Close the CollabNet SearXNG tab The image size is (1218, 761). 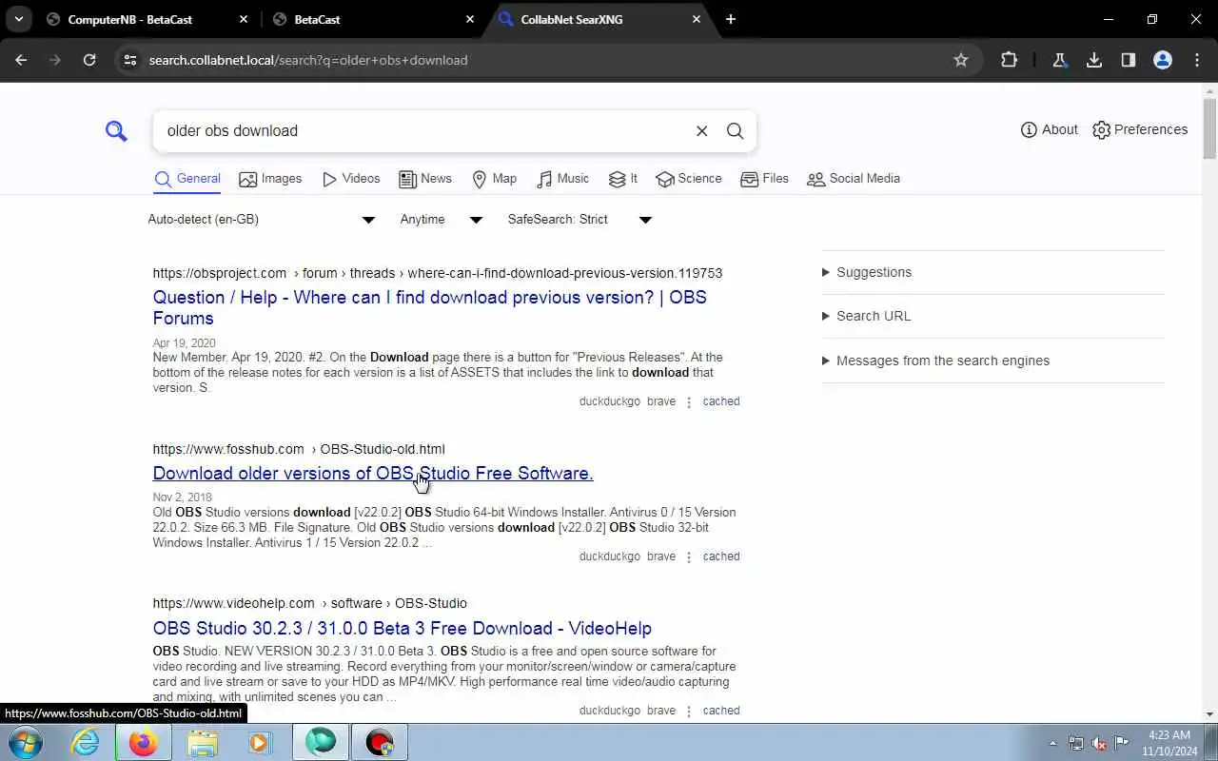pos(697,19)
